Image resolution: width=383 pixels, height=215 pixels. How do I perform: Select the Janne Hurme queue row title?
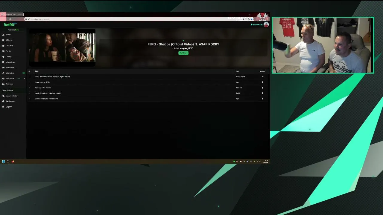(x=42, y=82)
